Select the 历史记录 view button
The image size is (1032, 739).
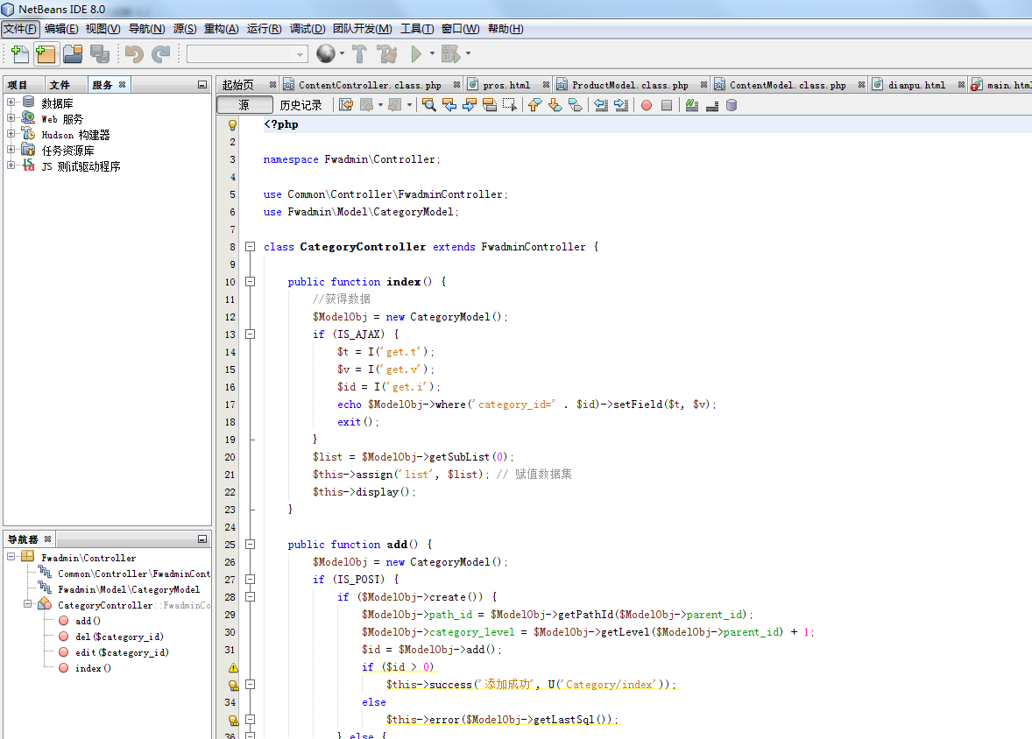301,104
